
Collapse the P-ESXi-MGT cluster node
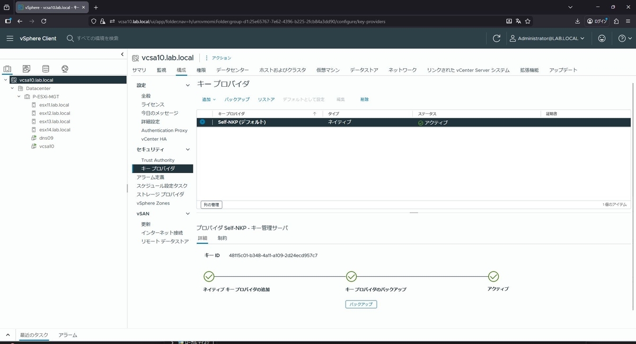19,97
